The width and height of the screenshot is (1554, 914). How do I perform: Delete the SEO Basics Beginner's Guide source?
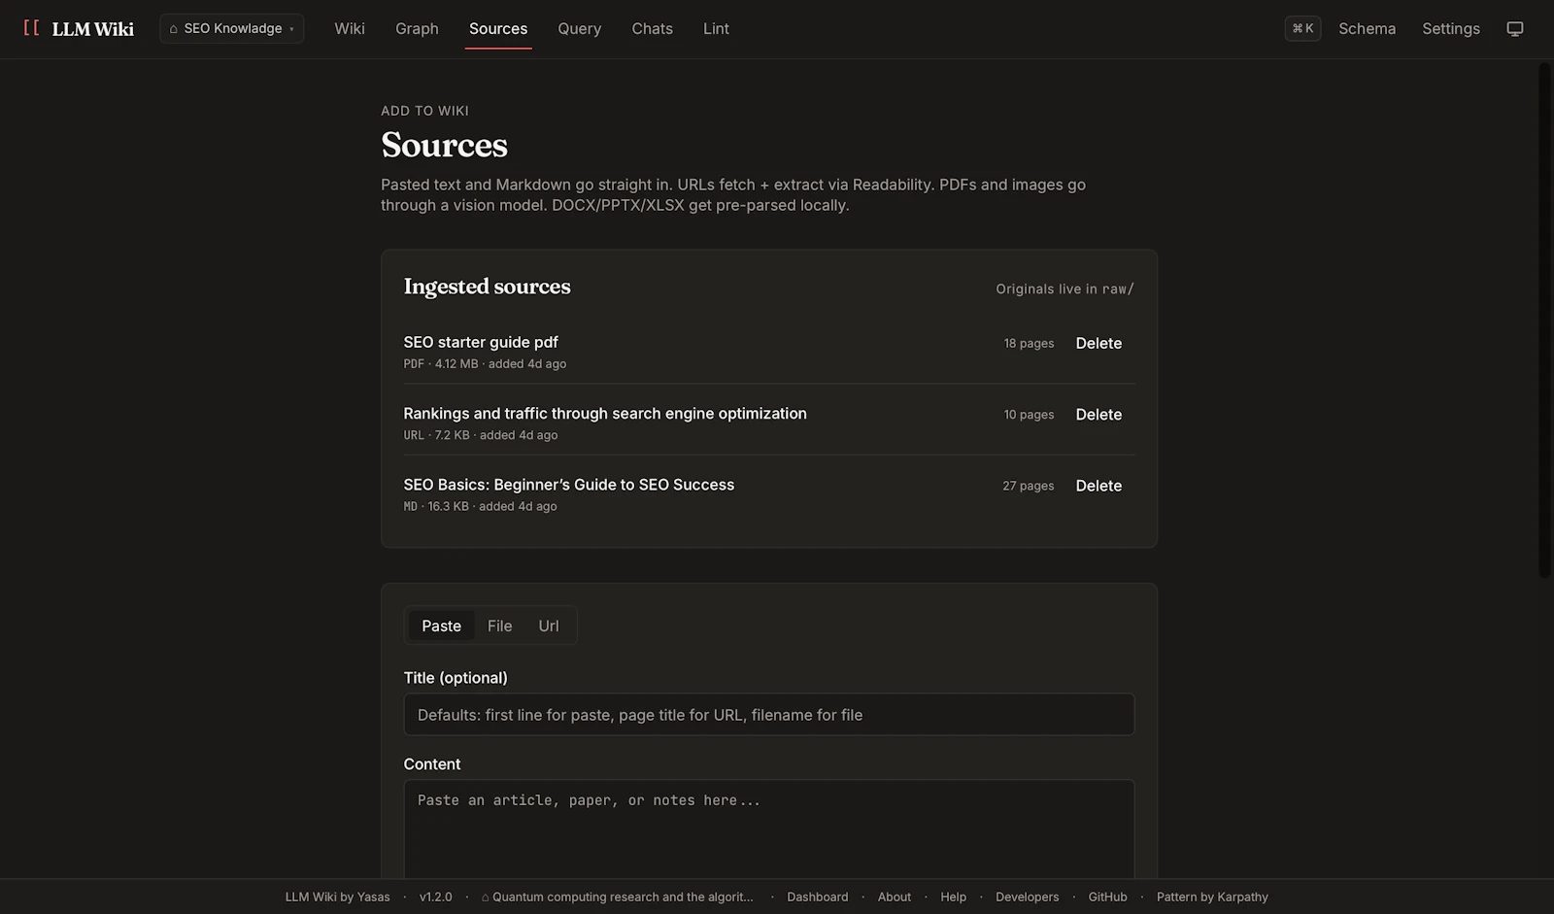tap(1098, 486)
